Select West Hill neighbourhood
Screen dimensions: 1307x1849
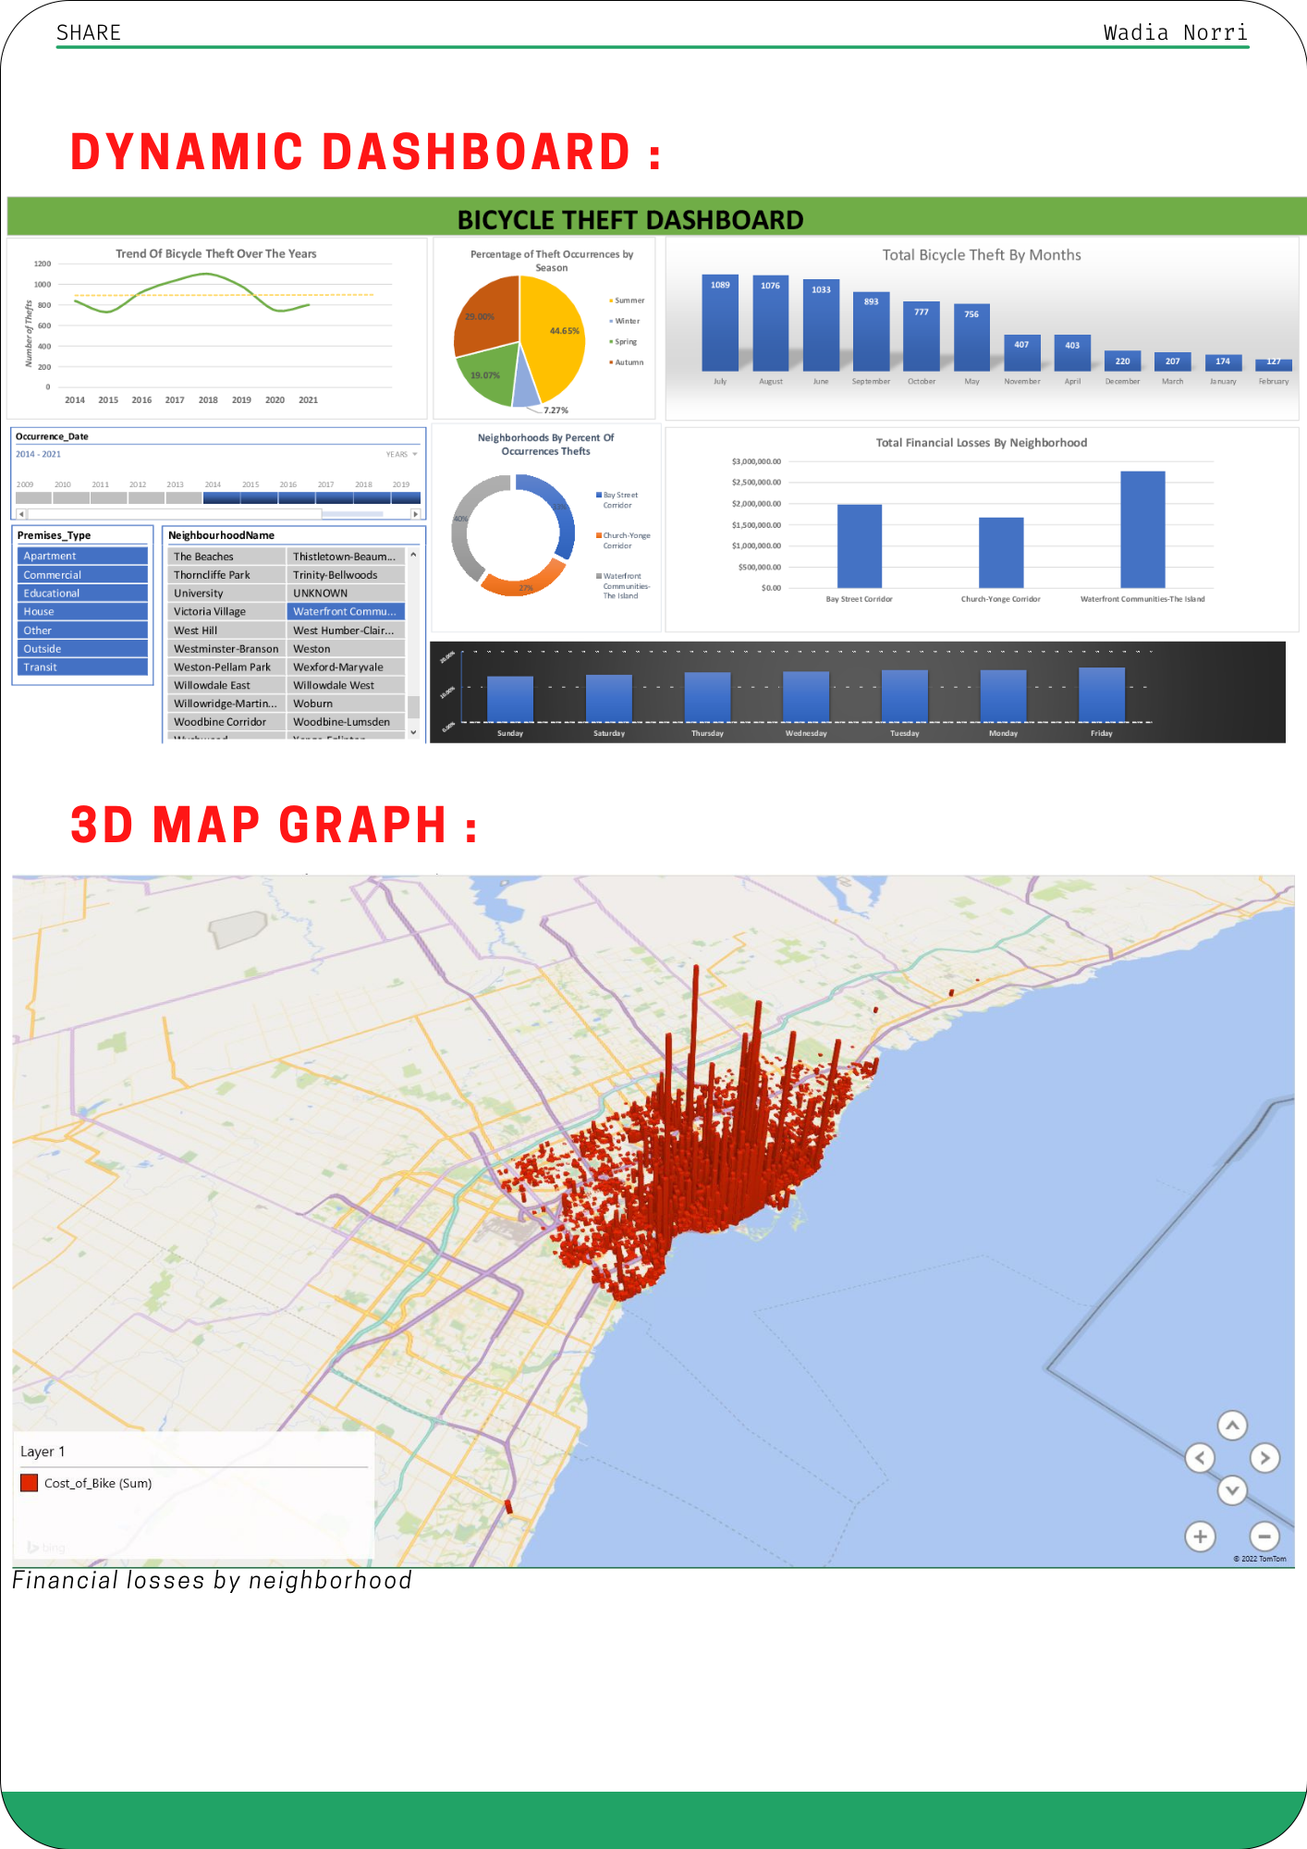pyautogui.click(x=226, y=630)
